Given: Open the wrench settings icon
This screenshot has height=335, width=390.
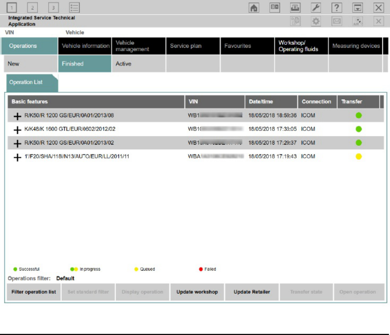Looking at the screenshot, I should coord(316,8).
